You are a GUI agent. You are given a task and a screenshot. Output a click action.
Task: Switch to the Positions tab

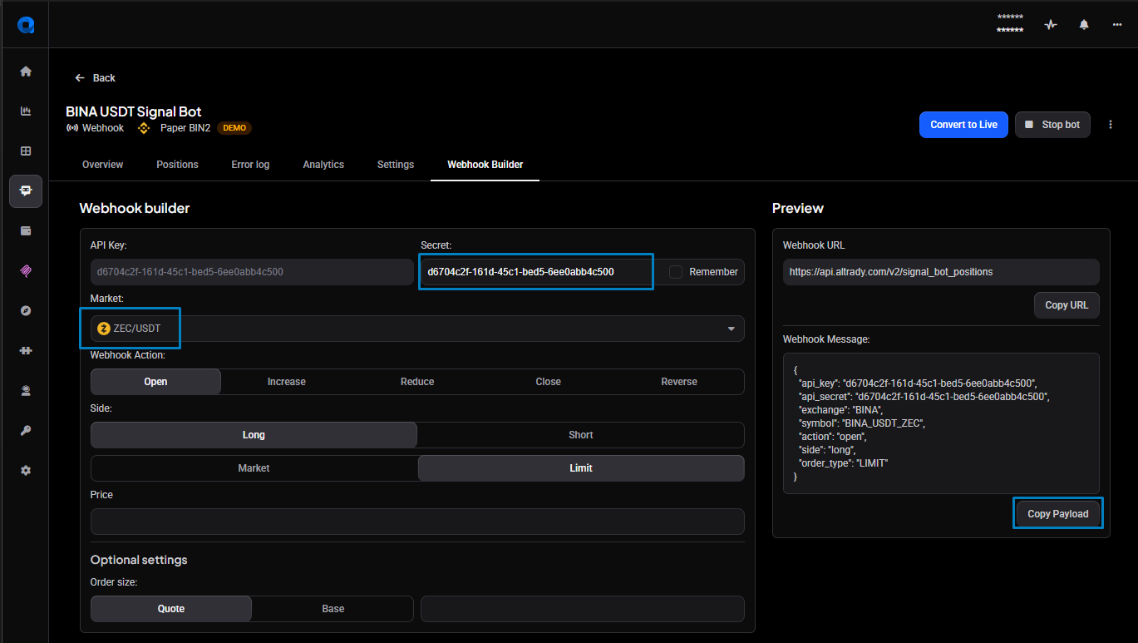click(178, 165)
